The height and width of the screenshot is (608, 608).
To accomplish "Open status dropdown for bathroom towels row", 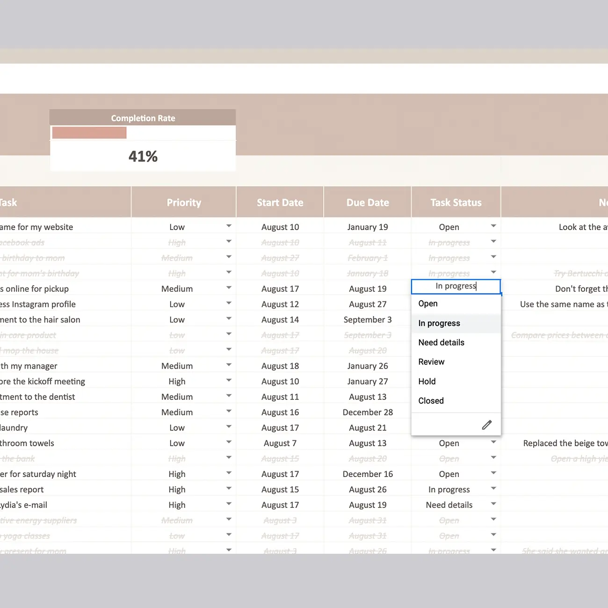I will tap(493, 442).
